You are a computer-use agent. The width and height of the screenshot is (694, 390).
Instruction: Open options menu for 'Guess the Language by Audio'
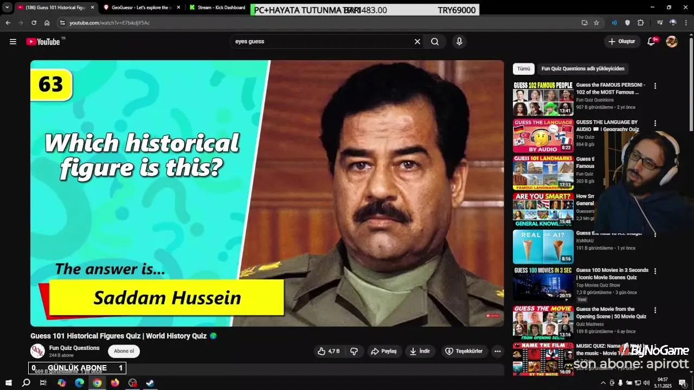coord(655,123)
